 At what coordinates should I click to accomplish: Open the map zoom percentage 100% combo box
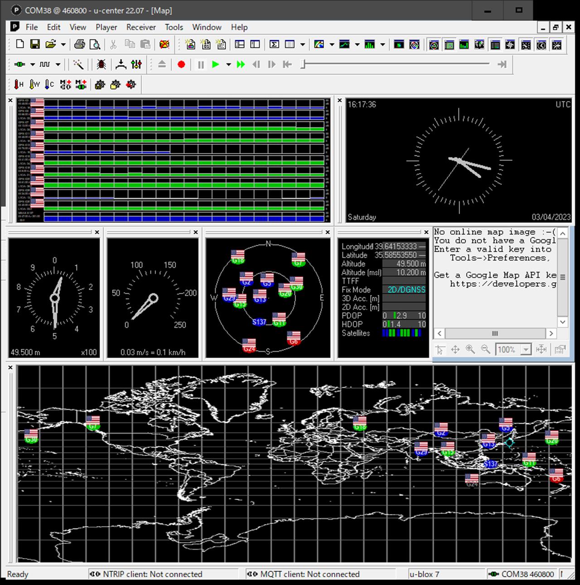(513, 349)
